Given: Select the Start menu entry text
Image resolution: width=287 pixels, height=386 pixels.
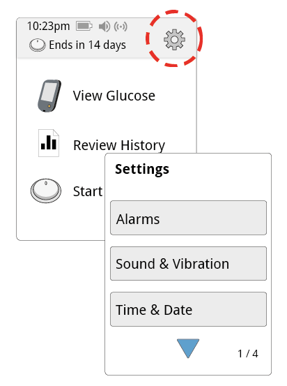Looking at the screenshot, I should pos(88,191).
